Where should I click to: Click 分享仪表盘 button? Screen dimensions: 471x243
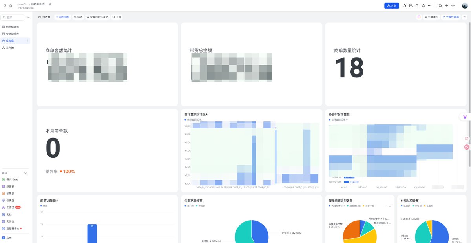tap(451, 17)
